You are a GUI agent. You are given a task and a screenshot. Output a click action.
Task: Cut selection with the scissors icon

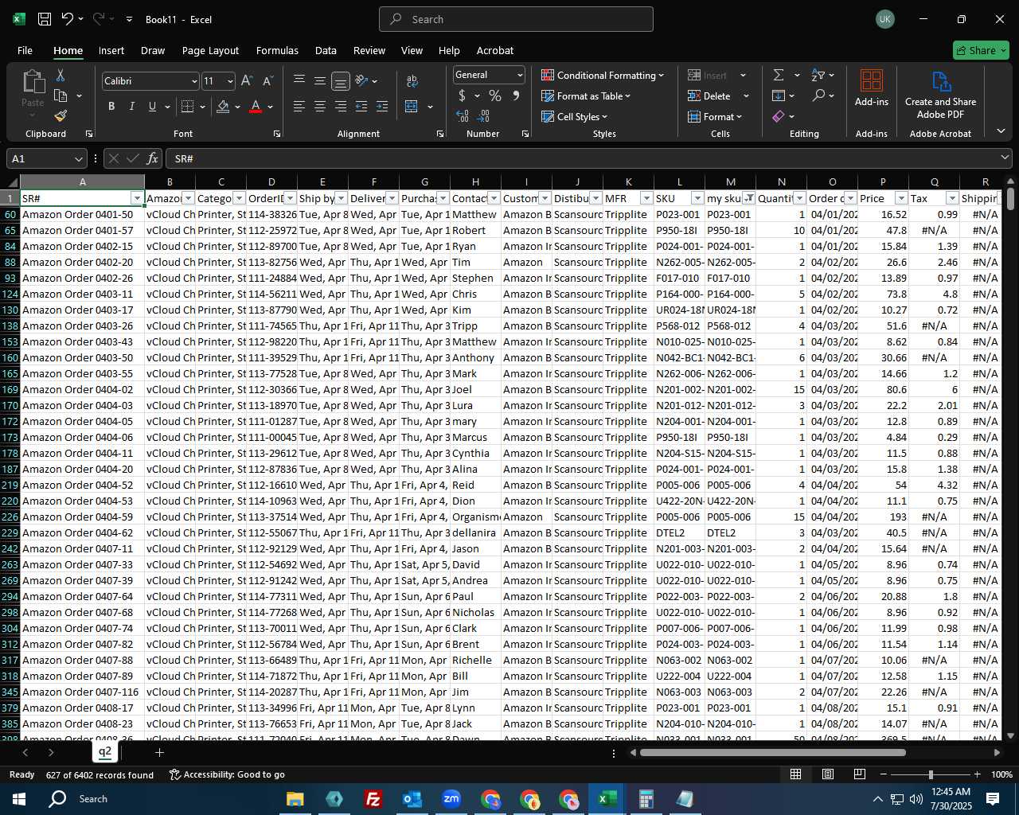click(x=61, y=75)
